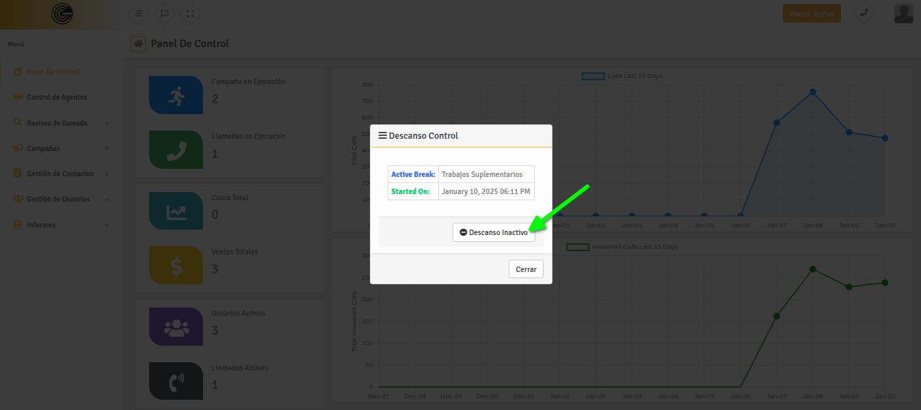Click the Pausa: Activo status button
Image resolution: width=921 pixels, height=410 pixels.
coord(812,14)
